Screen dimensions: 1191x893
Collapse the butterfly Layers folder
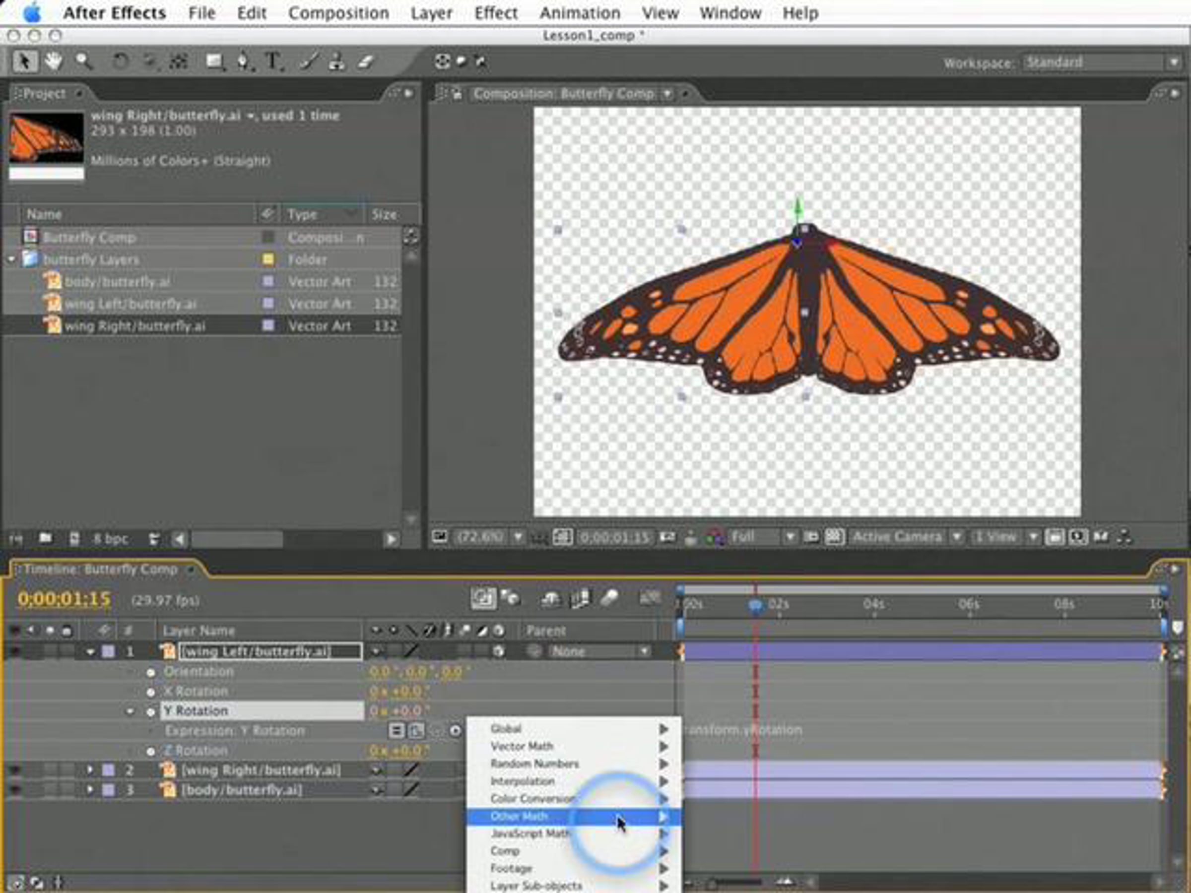11,259
